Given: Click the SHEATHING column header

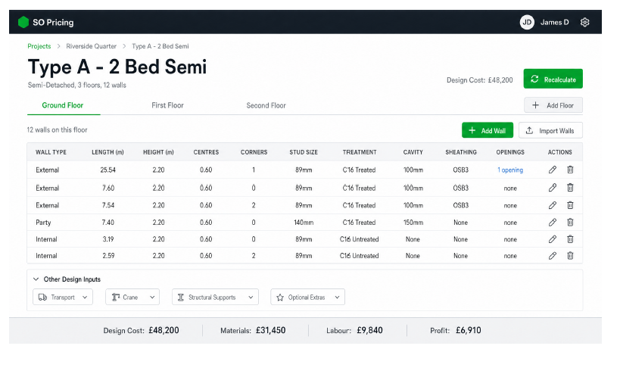Looking at the screenshot, I should (461, 152).
